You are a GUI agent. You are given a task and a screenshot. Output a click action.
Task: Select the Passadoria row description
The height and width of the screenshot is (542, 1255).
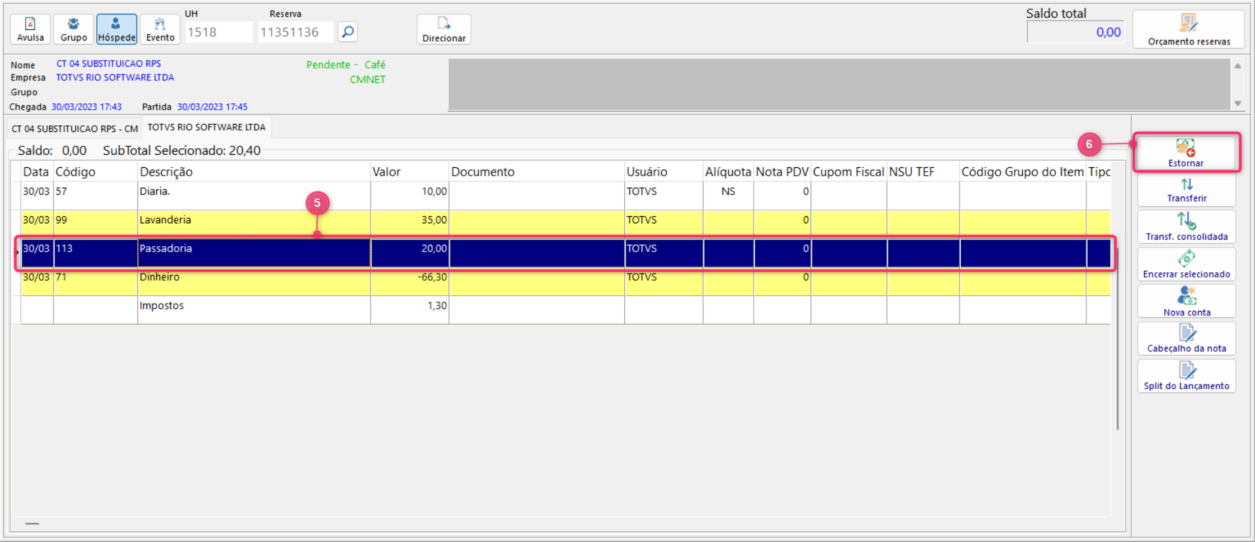click(x=166, y=249)
